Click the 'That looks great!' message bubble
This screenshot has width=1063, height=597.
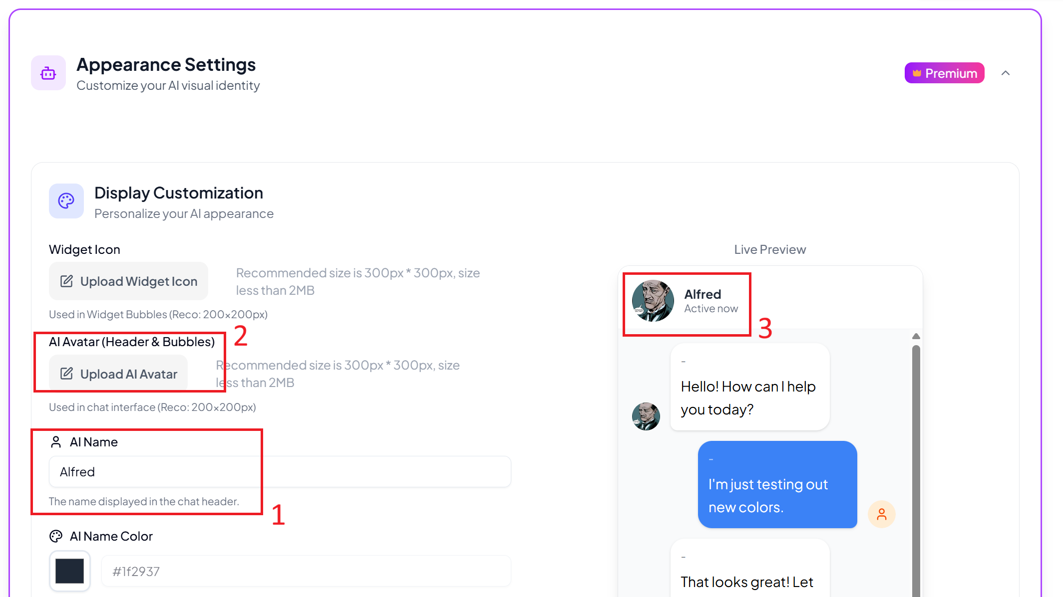(x=749, y=574)
